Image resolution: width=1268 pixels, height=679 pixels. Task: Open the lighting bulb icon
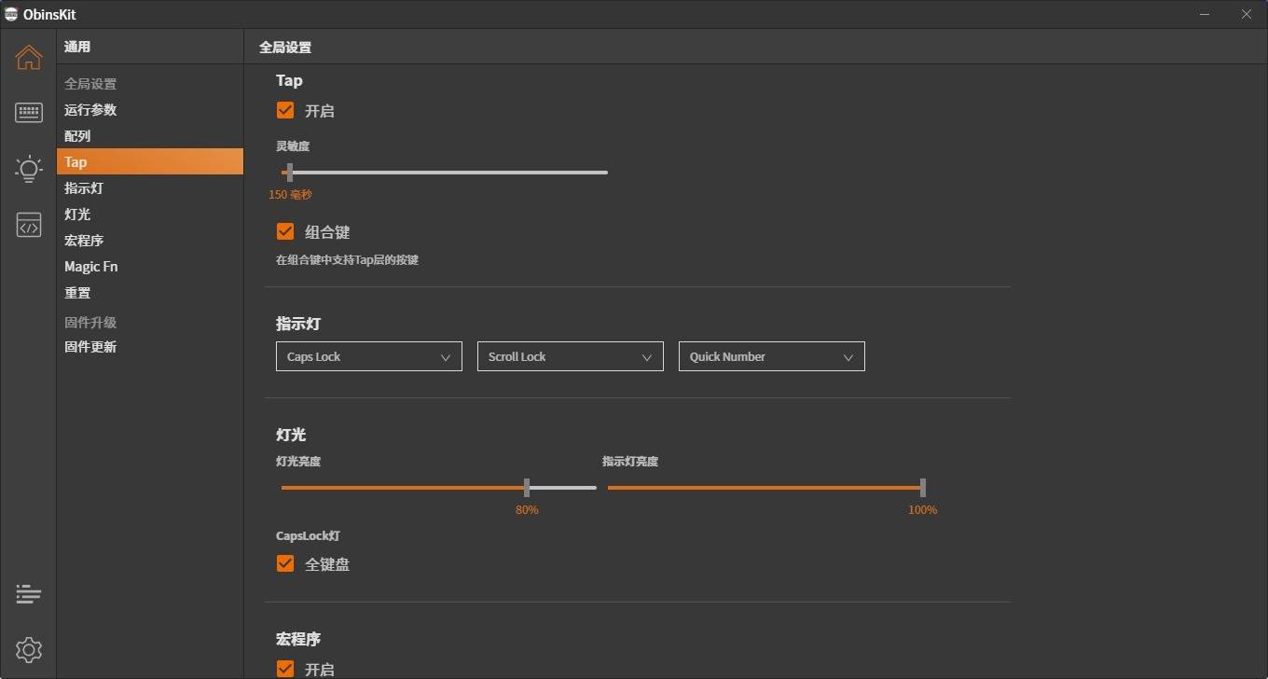click(x=28, y=169)
